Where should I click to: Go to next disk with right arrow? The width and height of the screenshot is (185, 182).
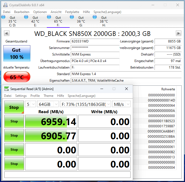[178, 33]
